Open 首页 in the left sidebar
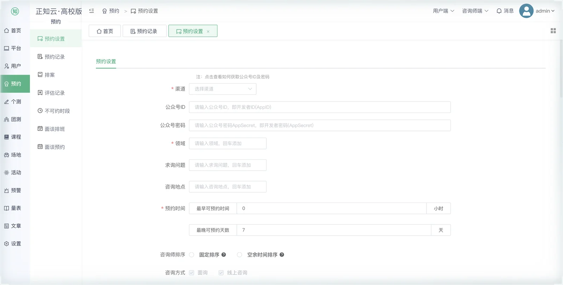 point(15,31)
